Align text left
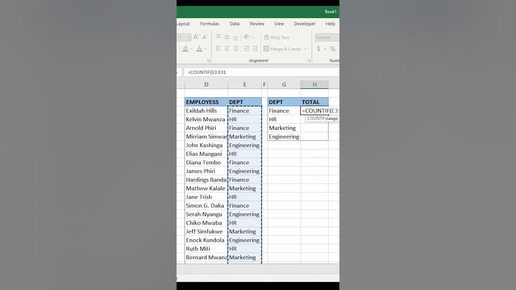The image size is (516, 290). coord(218,49)
